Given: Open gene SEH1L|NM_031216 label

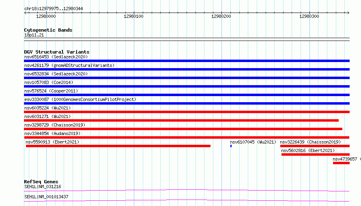Looking at the screenshot, I should pyautogui.click(x=43, y=187).
